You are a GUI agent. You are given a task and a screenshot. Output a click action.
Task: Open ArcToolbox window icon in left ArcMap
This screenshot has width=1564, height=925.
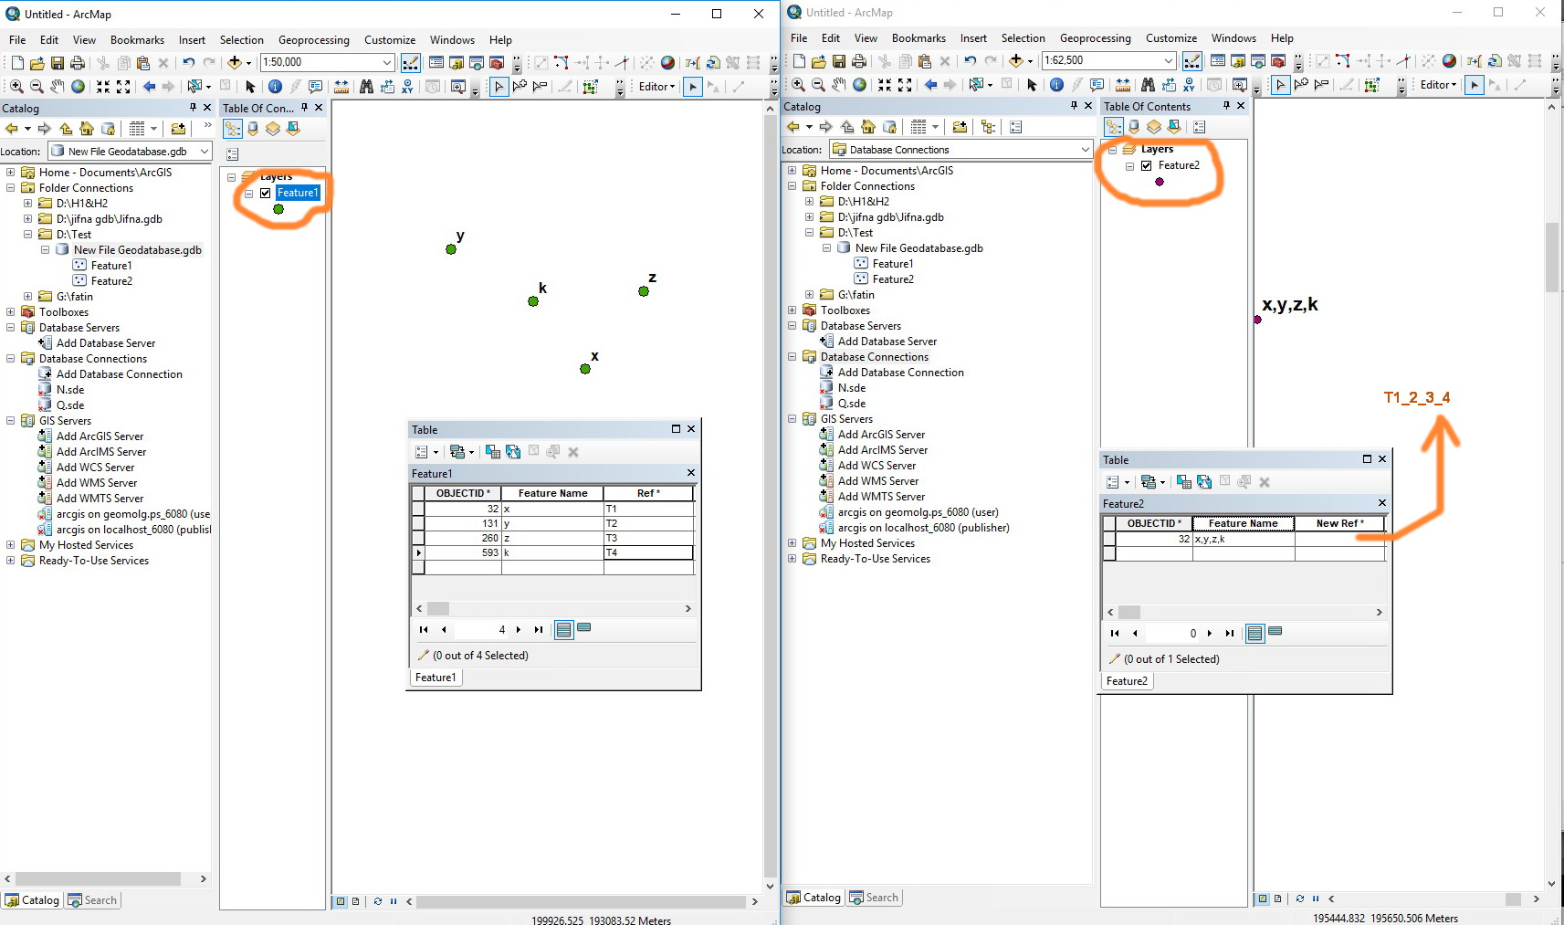(x=497, y=63)
